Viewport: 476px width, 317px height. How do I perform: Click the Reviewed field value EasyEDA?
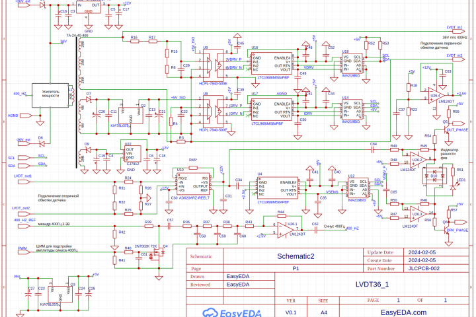coord(238,285)
